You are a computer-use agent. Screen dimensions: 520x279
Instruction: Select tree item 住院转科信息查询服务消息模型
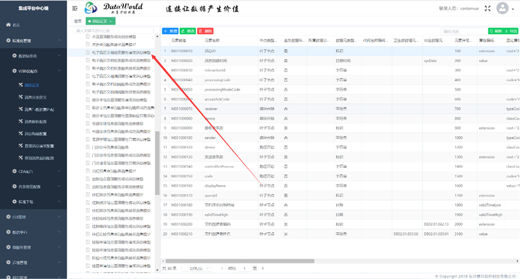[x=117, y=219]
